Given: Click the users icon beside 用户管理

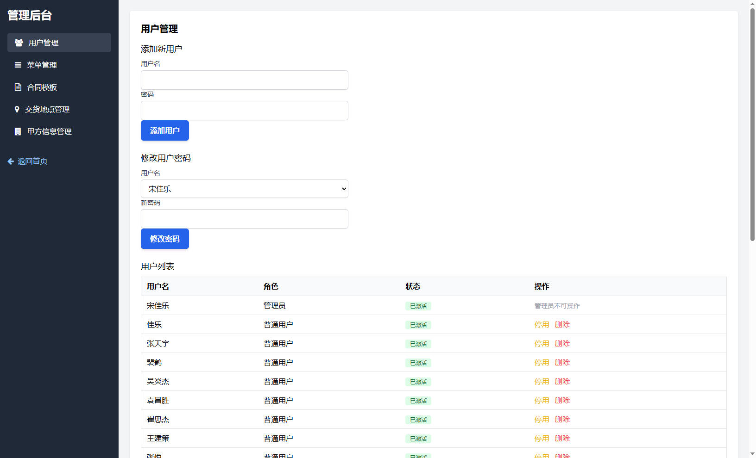Looking at the screenshot, I should pos(19,43).
